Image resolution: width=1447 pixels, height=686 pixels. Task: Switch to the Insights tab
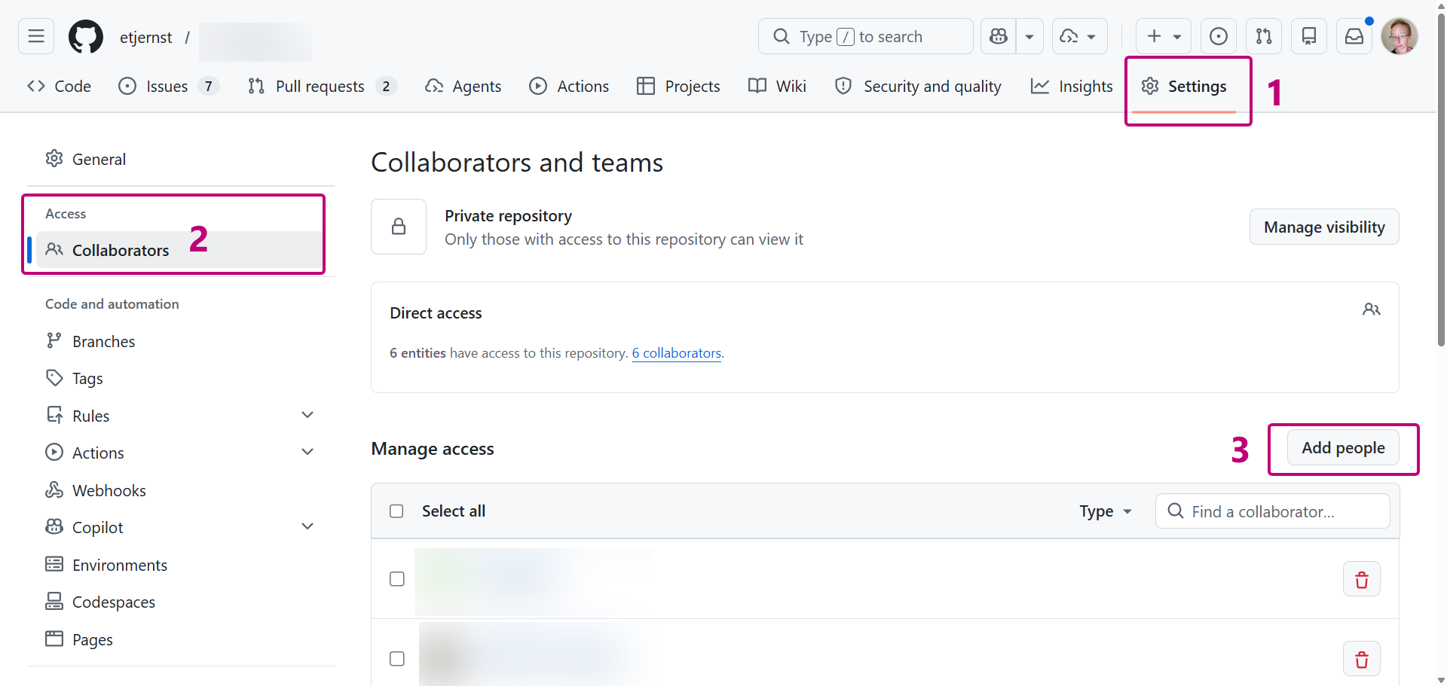pos(1072,86)
